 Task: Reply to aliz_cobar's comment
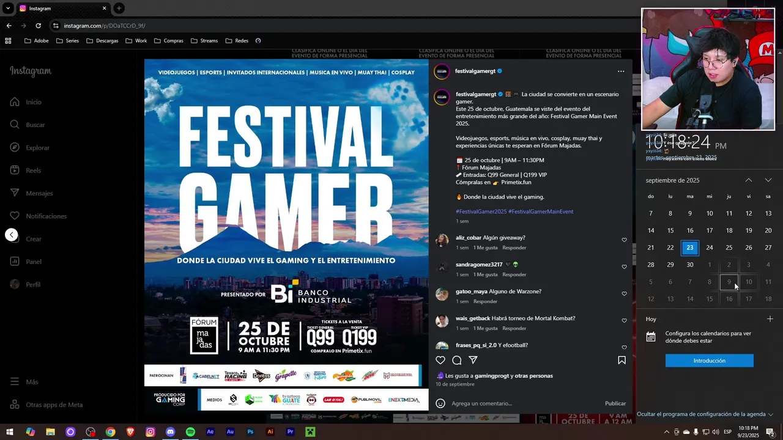pyautogui.click(x=514, y=248)
